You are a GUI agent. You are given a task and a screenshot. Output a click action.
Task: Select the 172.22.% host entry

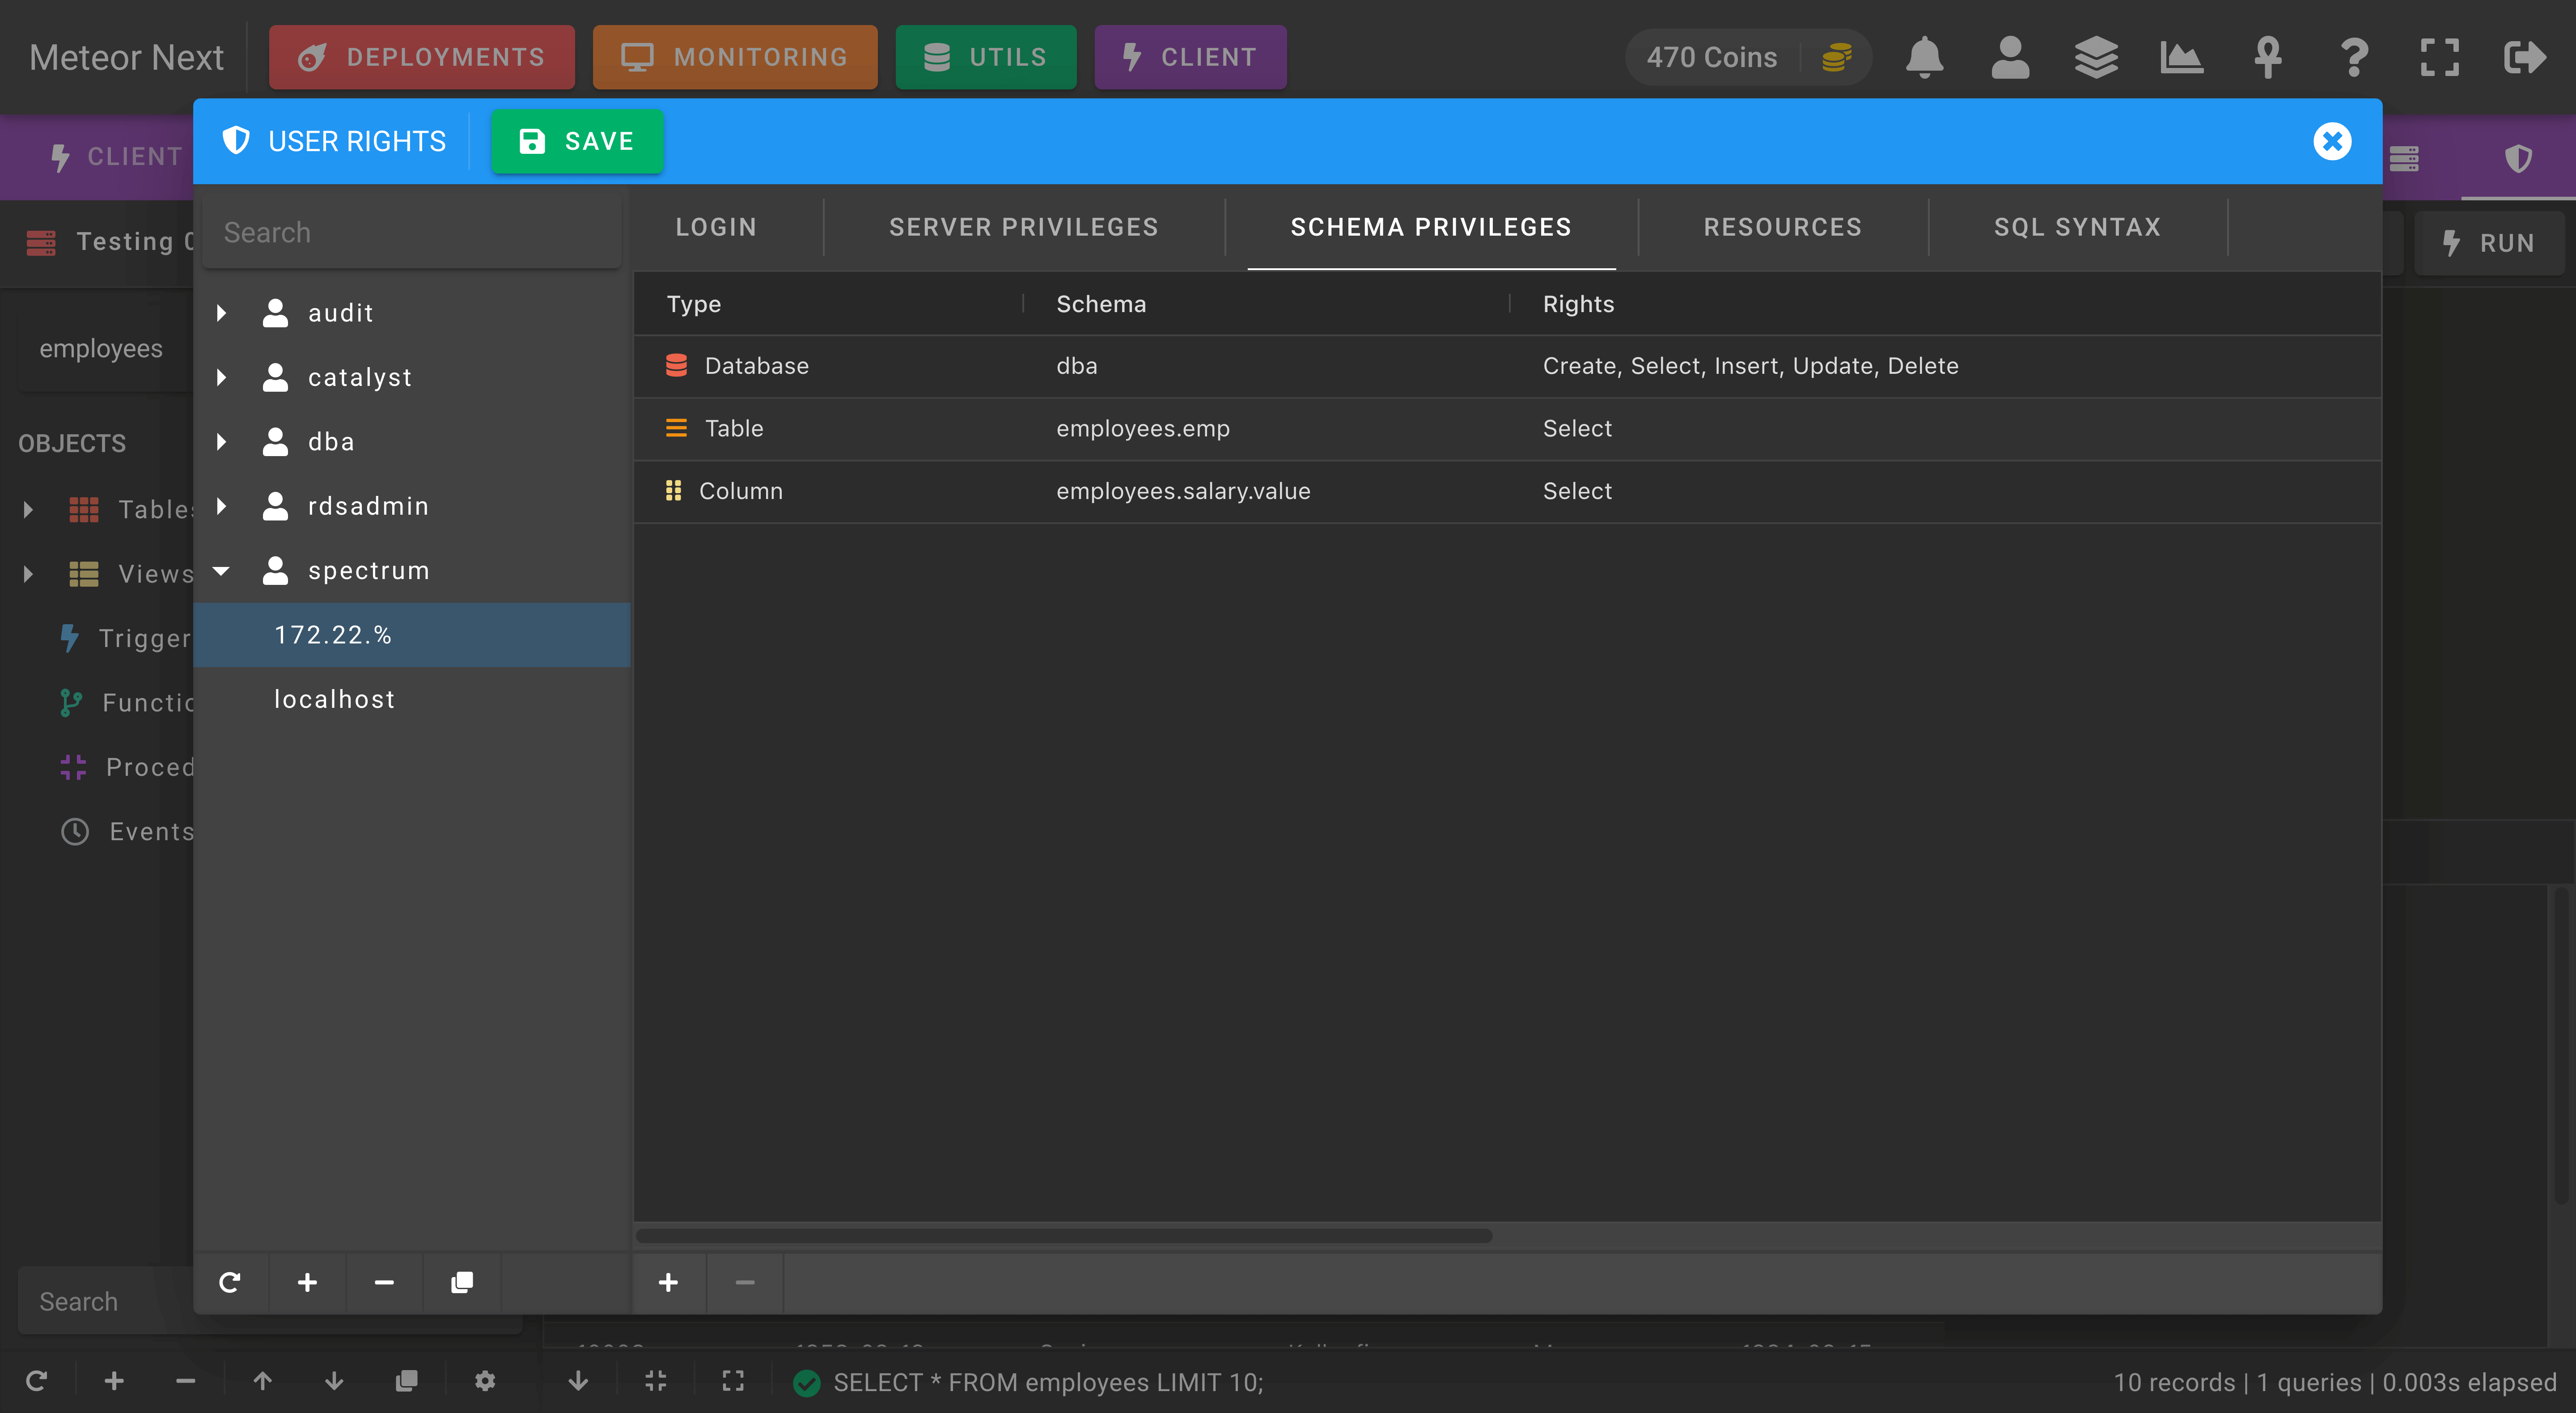click(x=412, y=635)
